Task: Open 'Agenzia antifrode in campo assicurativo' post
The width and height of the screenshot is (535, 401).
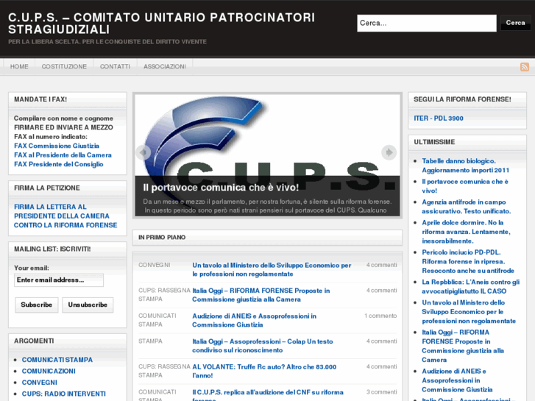Action: pos(466,207)
